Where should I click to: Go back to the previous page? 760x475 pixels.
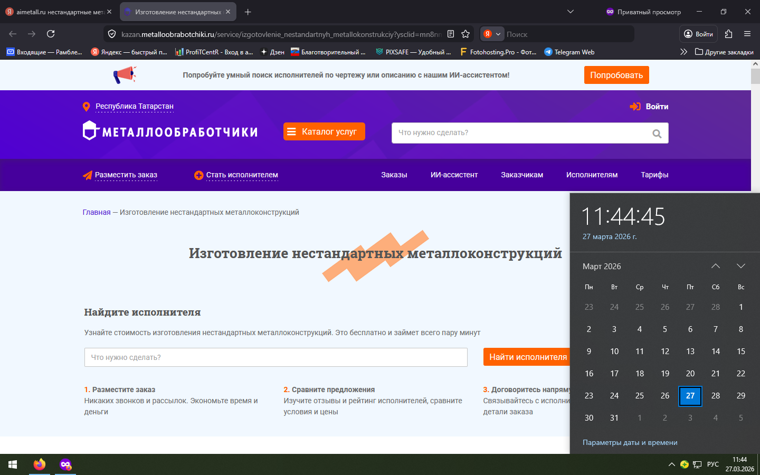coord(13,34)
